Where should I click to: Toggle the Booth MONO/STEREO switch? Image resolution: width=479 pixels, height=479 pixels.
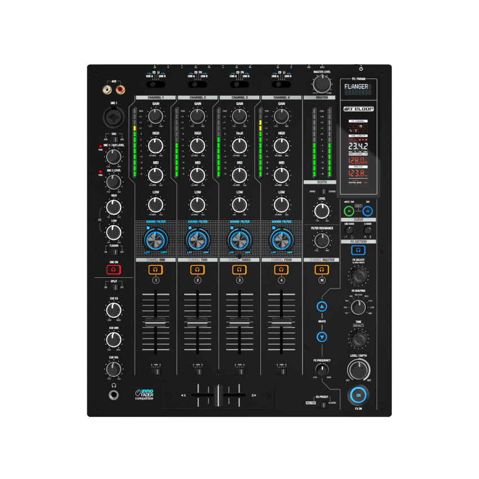point(322,192)
